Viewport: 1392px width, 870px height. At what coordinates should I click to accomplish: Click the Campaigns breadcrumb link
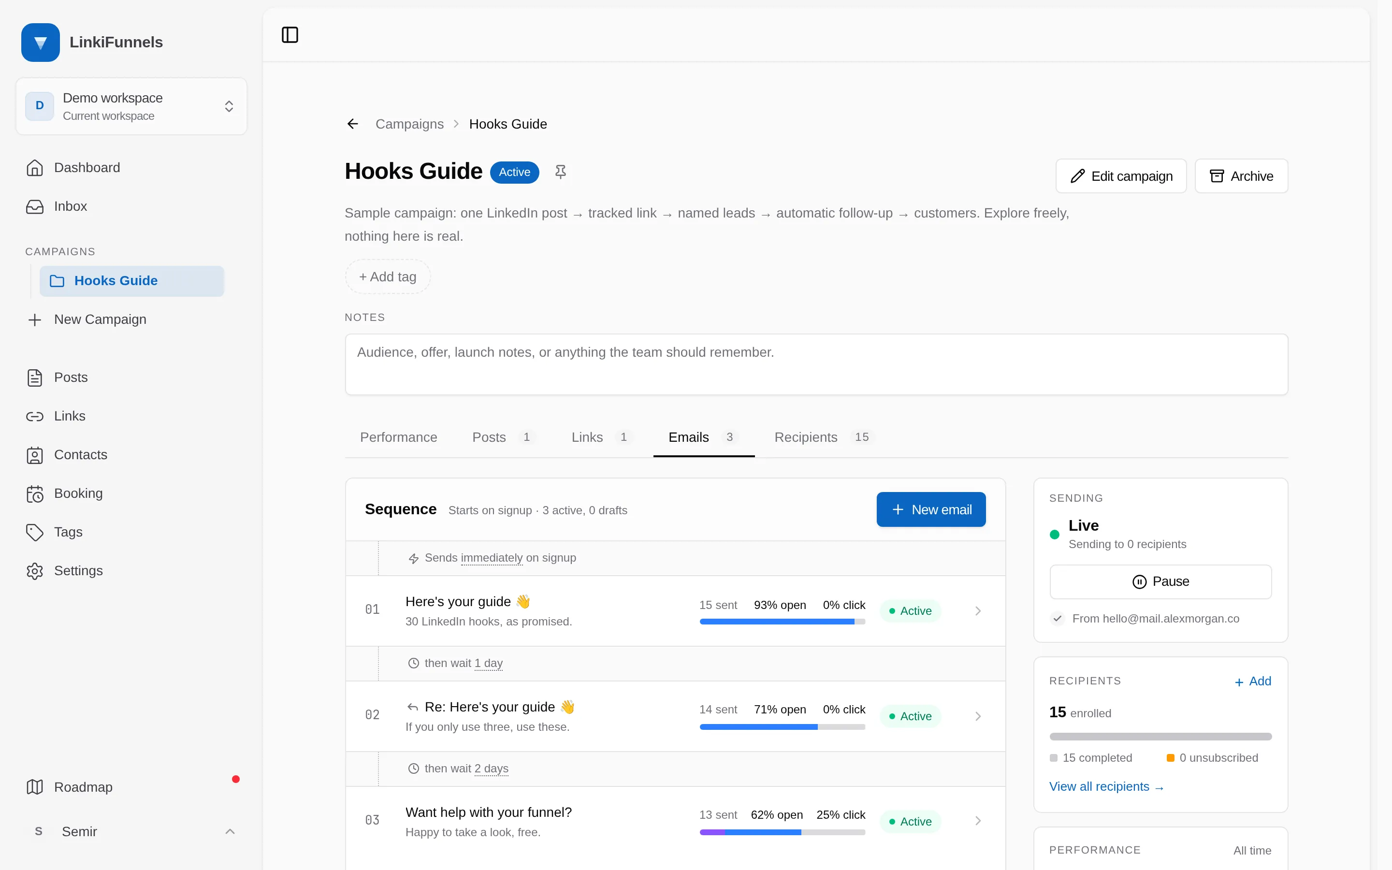(409, 124)
